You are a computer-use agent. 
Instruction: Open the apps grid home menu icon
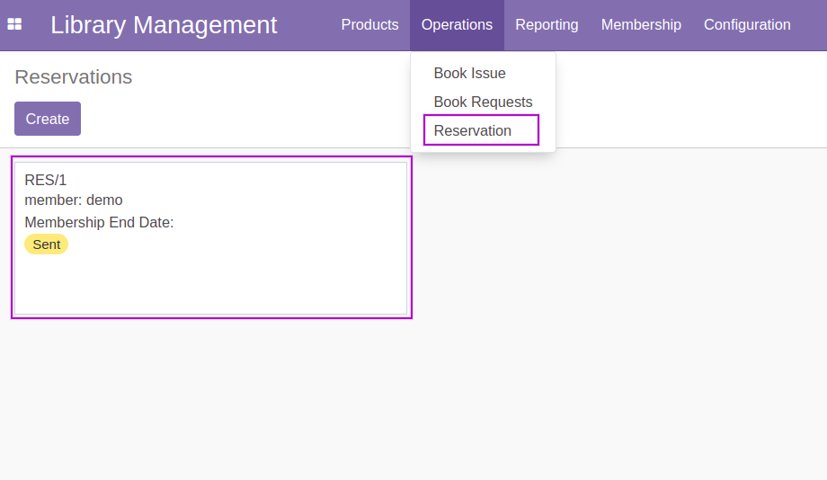[x=14, y=24]
